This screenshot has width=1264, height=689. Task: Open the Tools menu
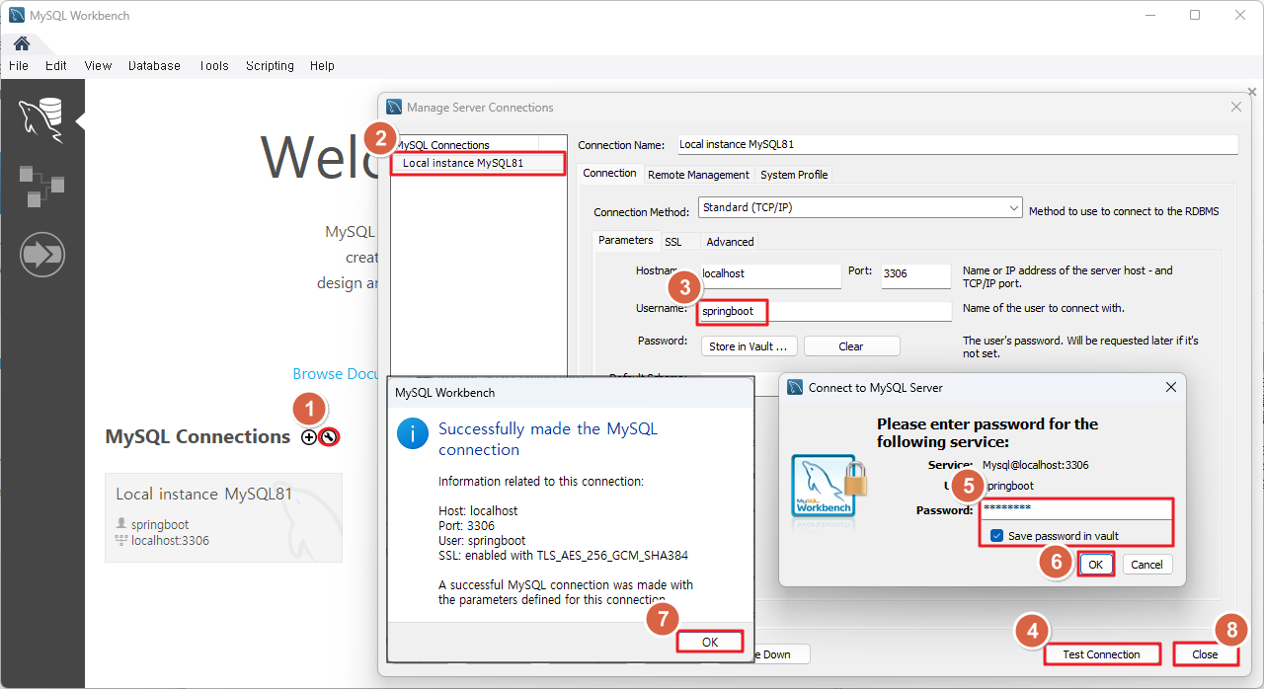(x=213, y=66)
